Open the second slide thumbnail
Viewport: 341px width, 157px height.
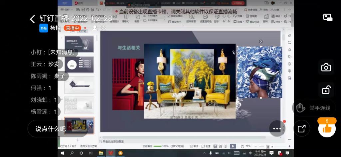79,65
